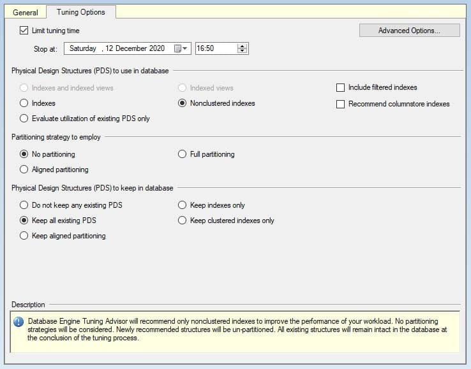Screen dimensions: 471x369
Task: Increase the stop time with up arrow
Action: pos(242,46)
